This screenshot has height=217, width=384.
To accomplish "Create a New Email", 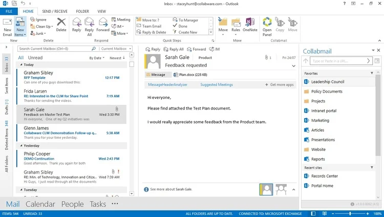I will point(7,27).
